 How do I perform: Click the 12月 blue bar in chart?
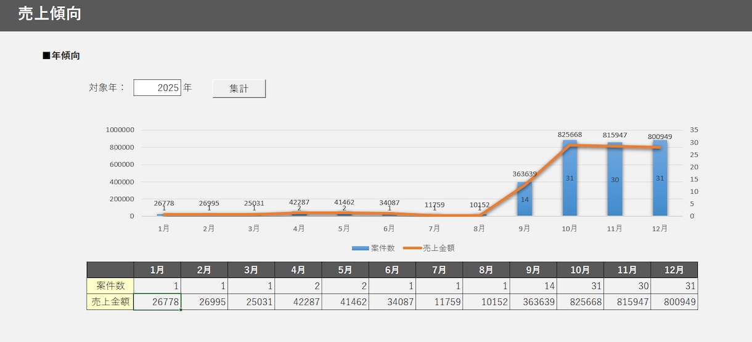click(660, 178)
